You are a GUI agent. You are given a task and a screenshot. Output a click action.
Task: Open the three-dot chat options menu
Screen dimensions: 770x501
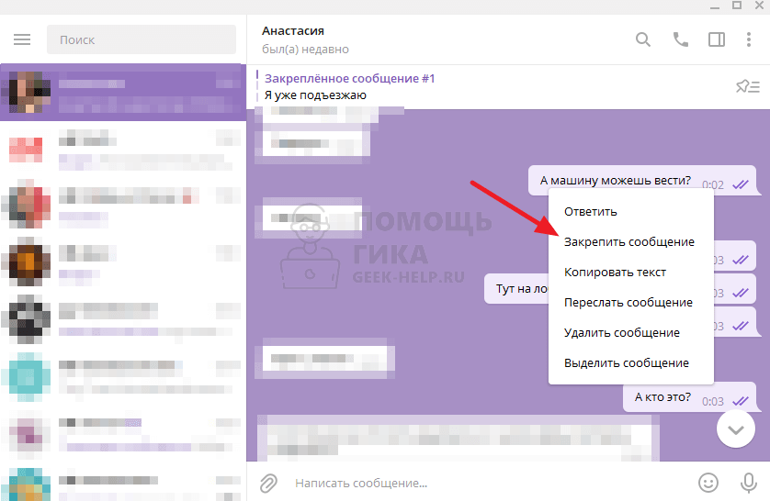tap(749, 39)
